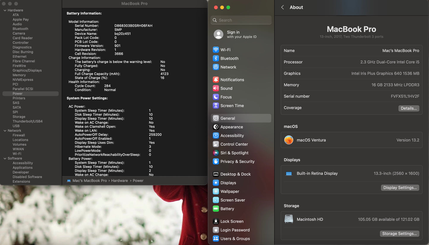Screen dimensions: 429x245
Task: Open the Lock Screen icon
Action: [216, 221]
